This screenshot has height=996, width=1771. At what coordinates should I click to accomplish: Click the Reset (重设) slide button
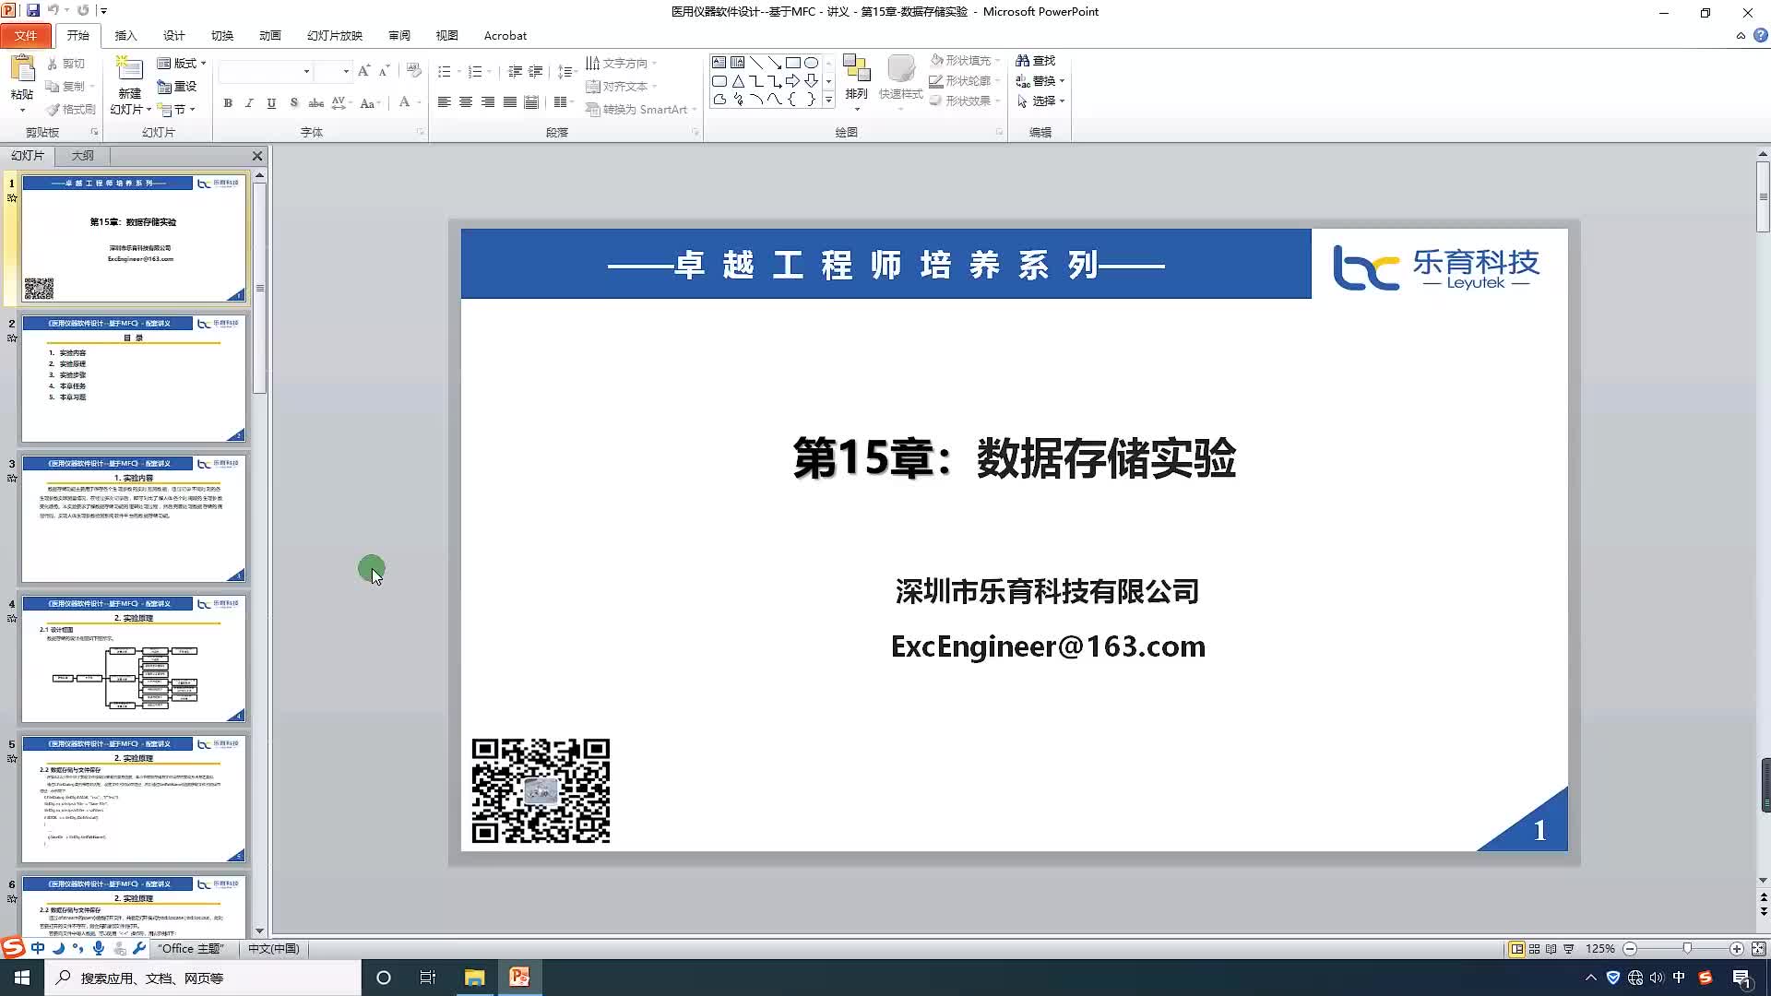(177, 87)
